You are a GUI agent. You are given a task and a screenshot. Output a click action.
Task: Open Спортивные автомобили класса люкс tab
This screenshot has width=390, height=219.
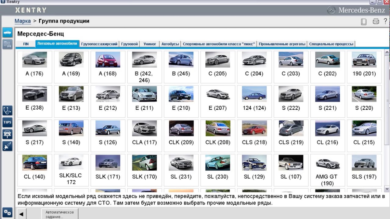click(219, 44)
